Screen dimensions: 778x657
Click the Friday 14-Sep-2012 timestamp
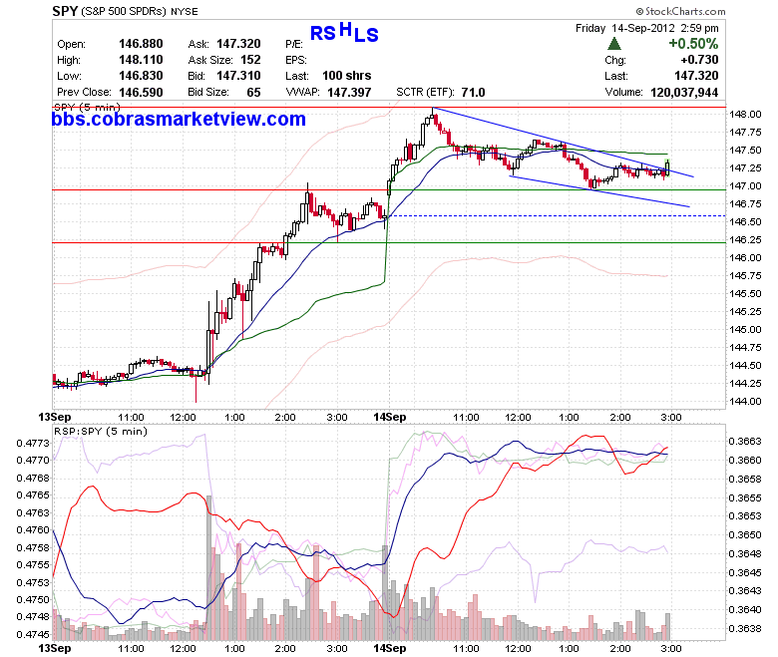[x=647, y=28]
